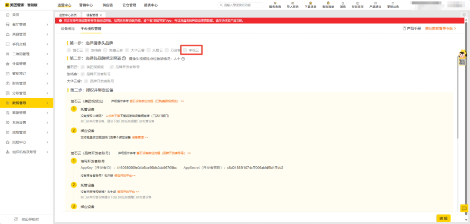Click the 财务管理 finance icon in sidebar
Viewport: 470px width, 224px height.
click(x=7, y=83)
